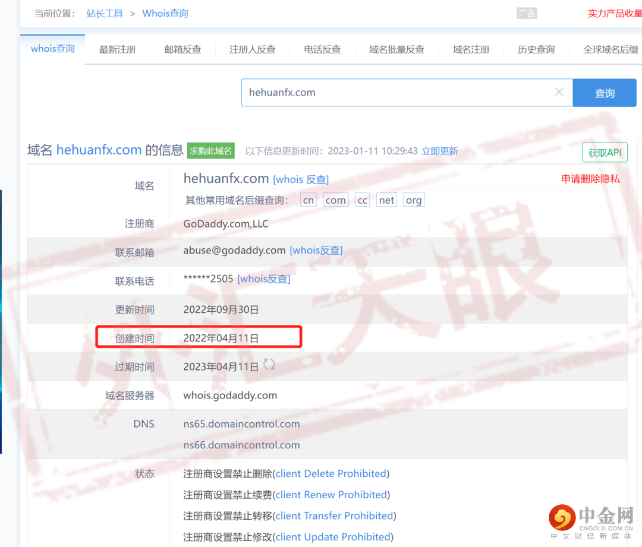This screenshot has height=547, width=642.
Task: Select the cn suffix option
Action: click(309, 200)
